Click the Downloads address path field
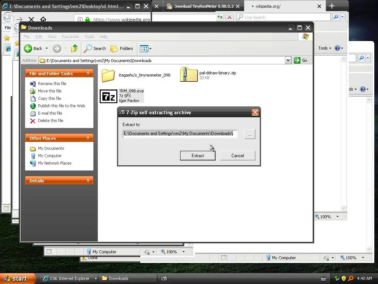 (x=162, y=60)
